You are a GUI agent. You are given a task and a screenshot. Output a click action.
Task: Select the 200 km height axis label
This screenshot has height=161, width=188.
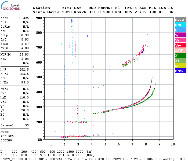pos(39,122)
